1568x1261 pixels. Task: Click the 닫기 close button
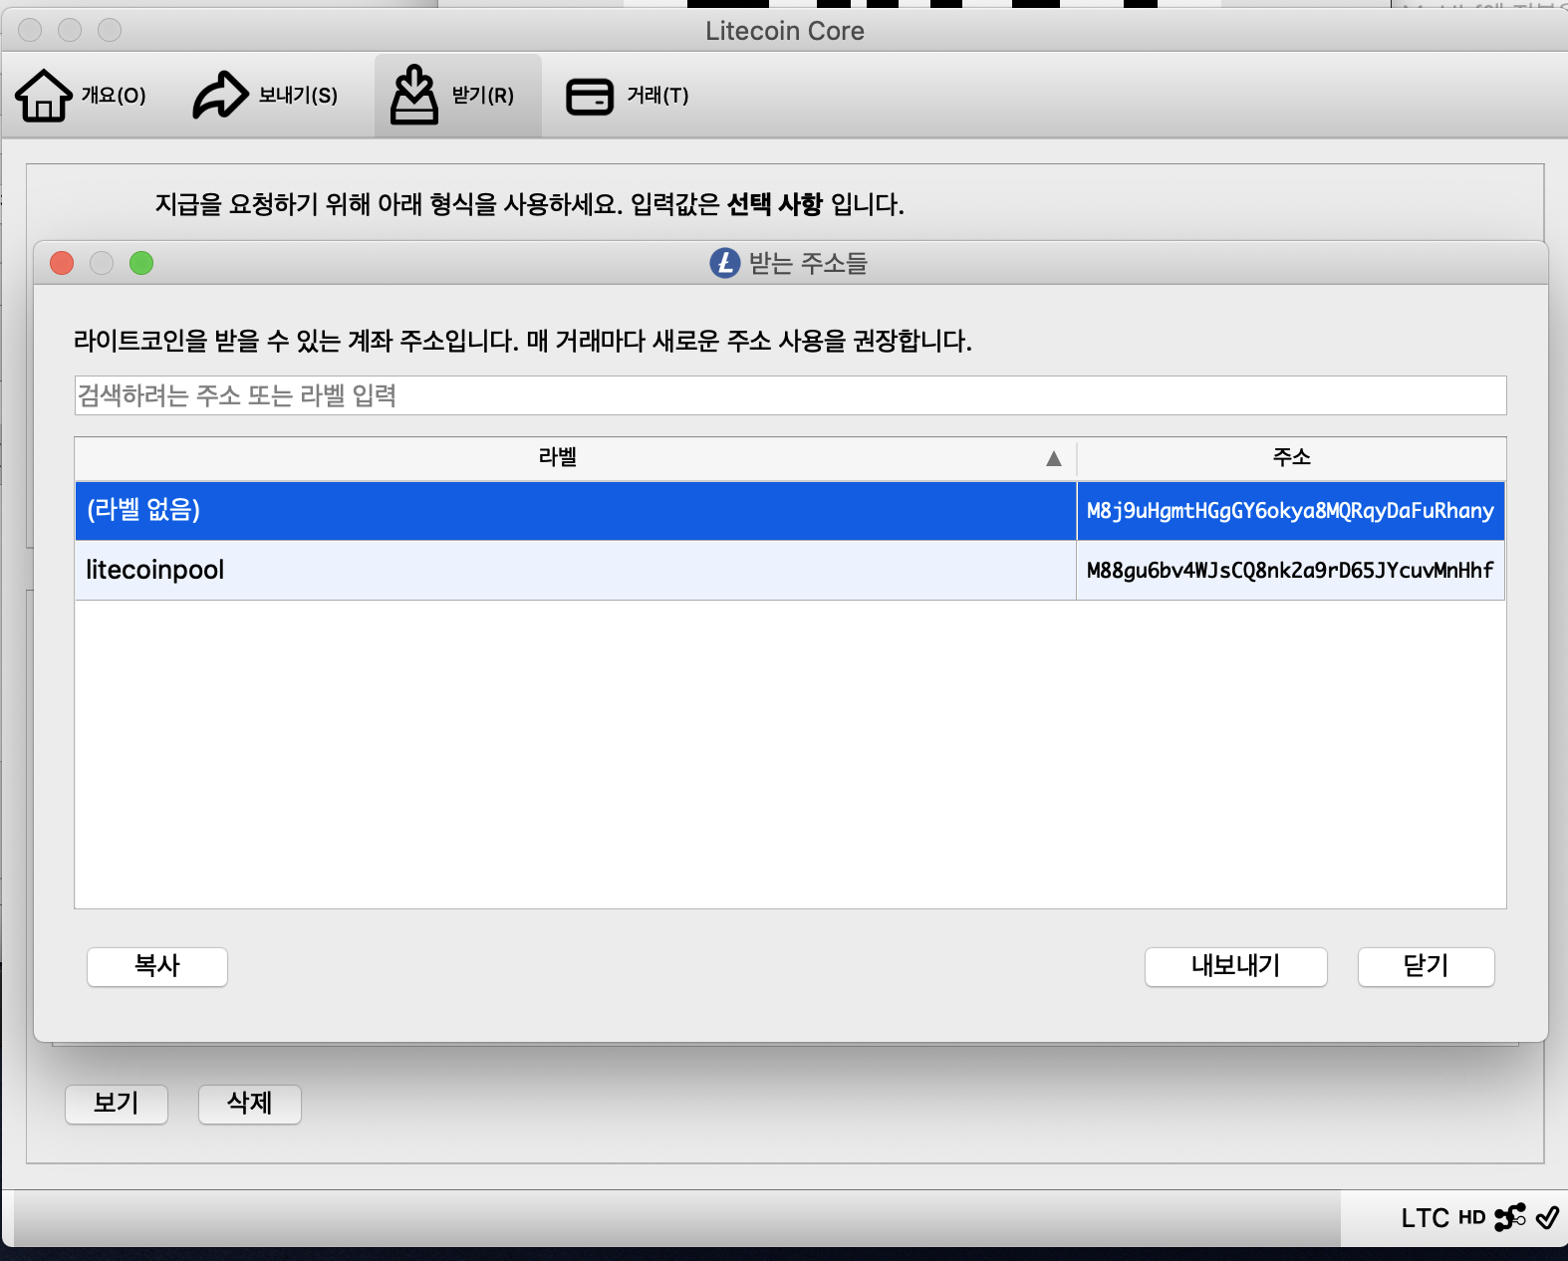coord(1426,966)
